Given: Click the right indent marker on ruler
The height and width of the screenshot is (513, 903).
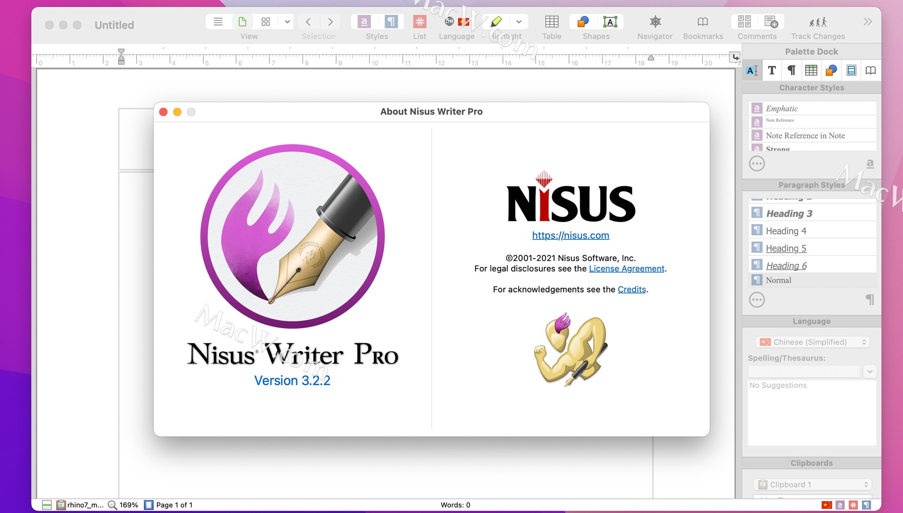Looking at the screenshot, I should pos(651,58).
